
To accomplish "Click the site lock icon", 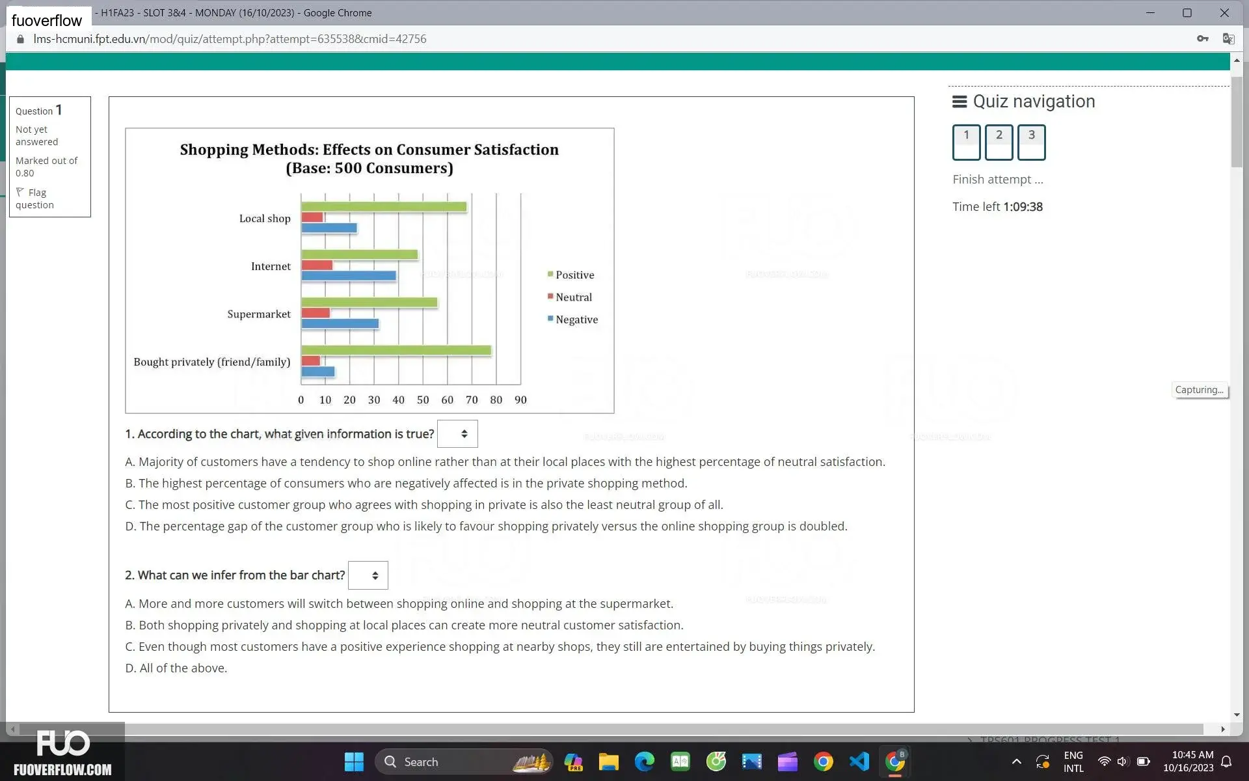I will [20, 39].
